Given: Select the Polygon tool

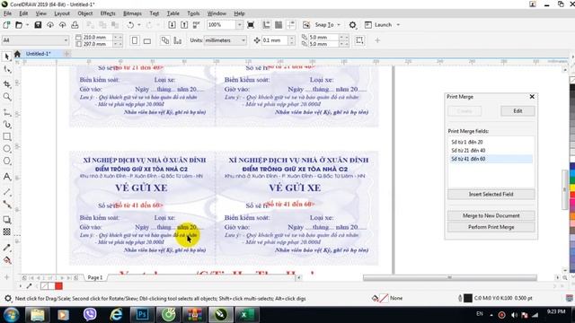Looking at the screenshot, I should 6,161.
